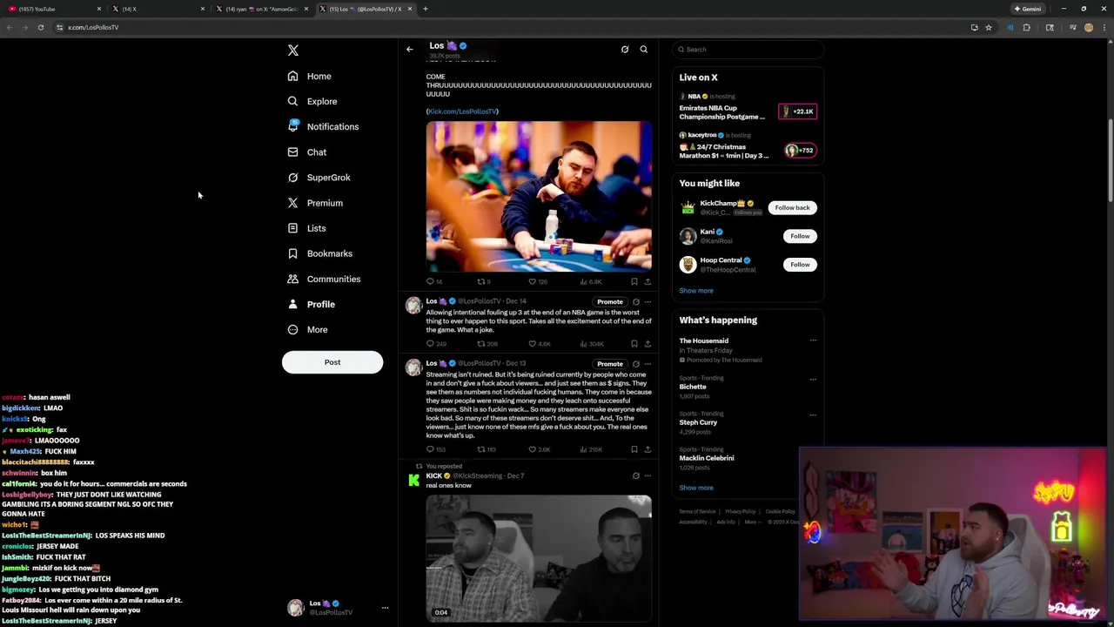Bookmark the Dec 14 NBA post

(634, 343)
